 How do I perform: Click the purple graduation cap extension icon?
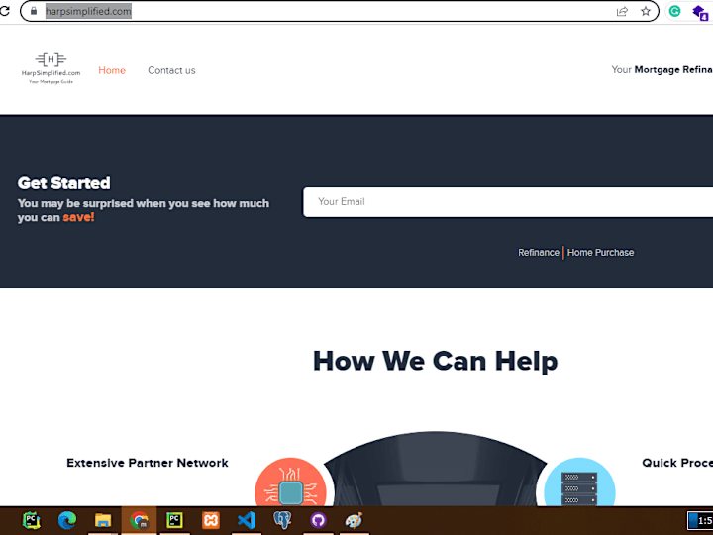pos(700,12)
